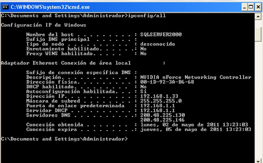The image size is (263, 163).
Task: Click the label Concesión expira
Action: pos(51,129)
